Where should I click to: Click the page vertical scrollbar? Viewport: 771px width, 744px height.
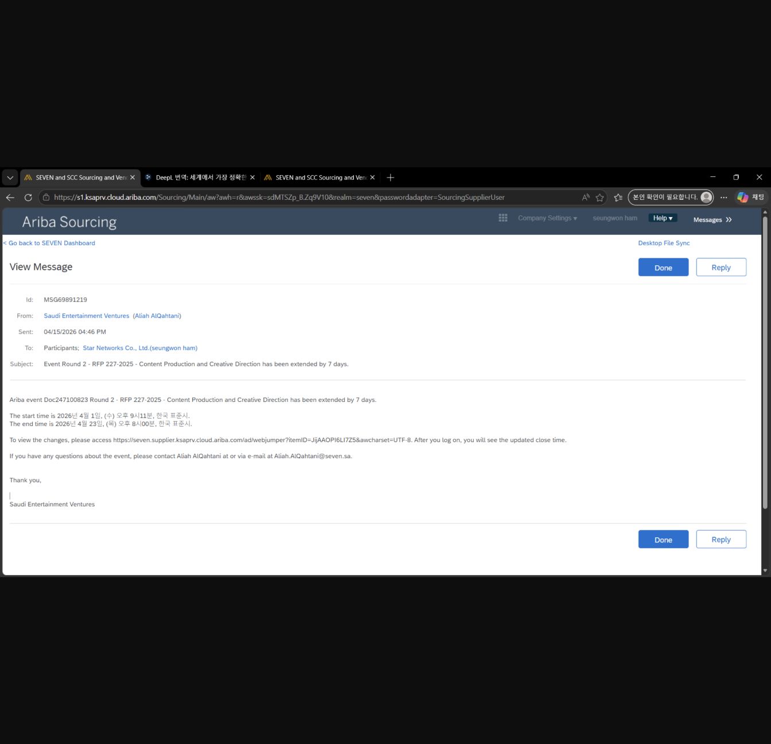765,362
